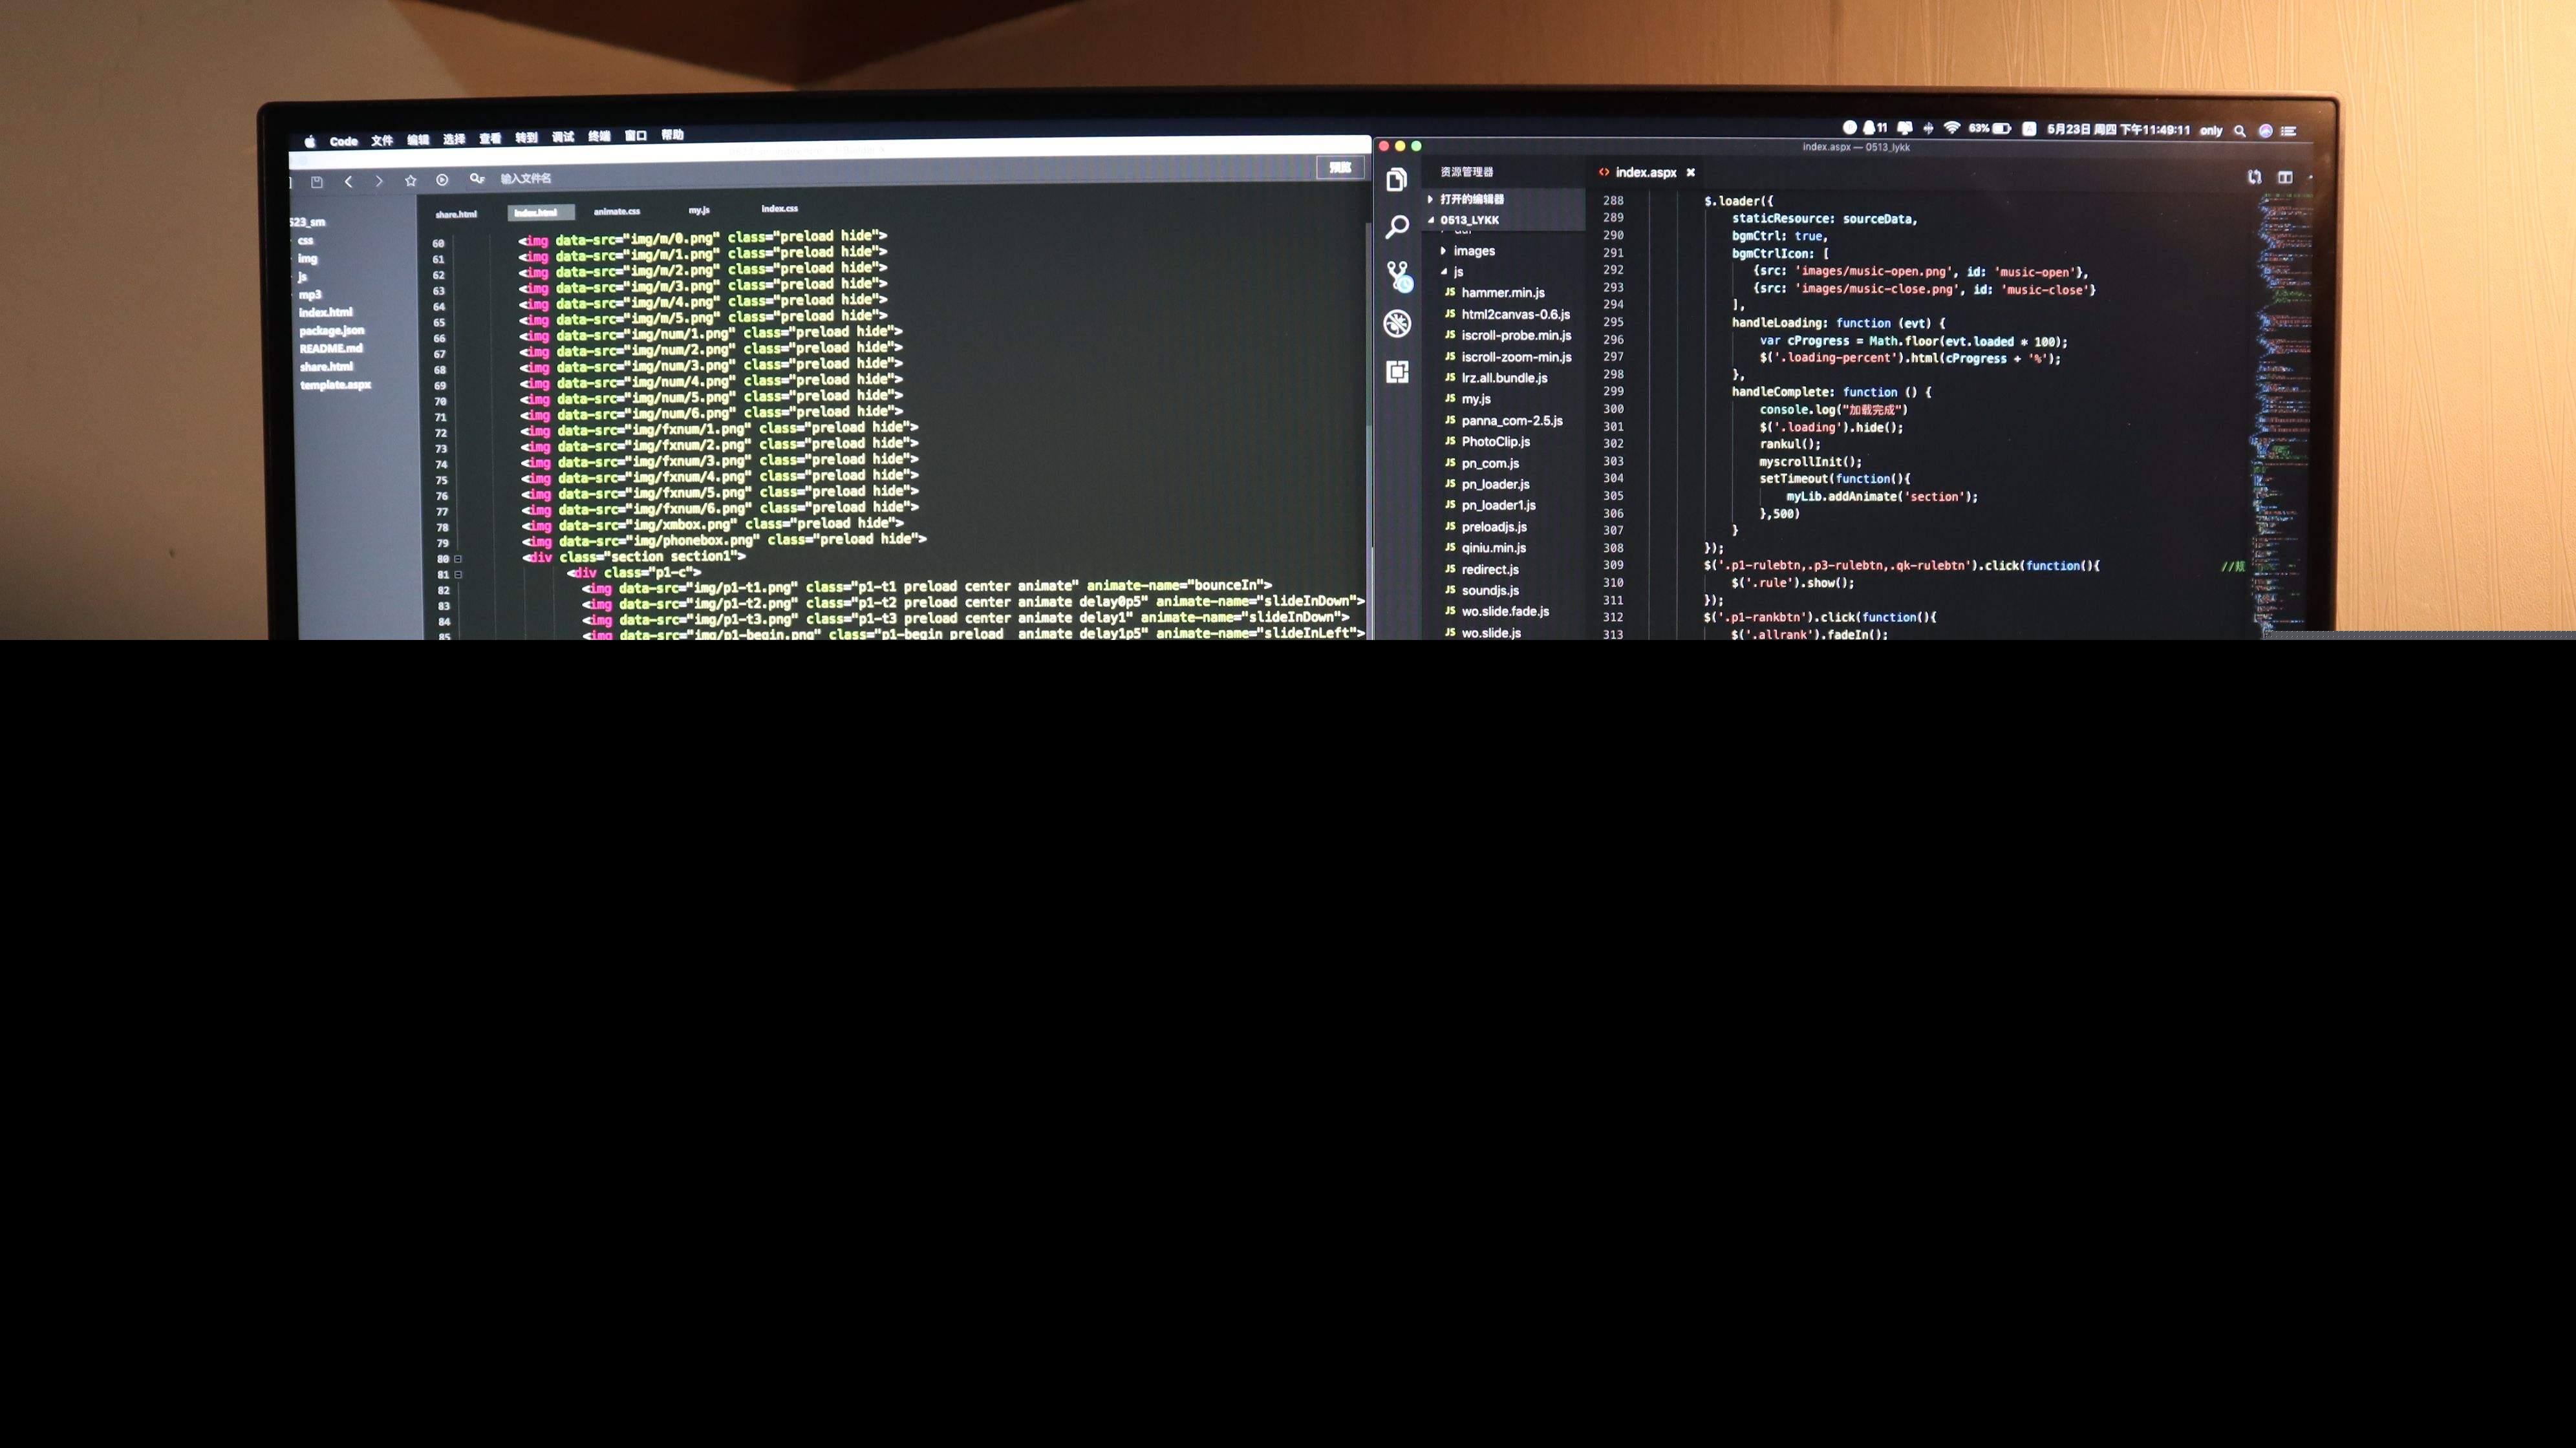The width and height of the screenshot is (2576, 1448).
Task: Close the index.aspx tab
Action: click(1691, 172)
